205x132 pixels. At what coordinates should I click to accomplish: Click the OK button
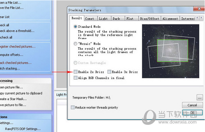(192, 112)
